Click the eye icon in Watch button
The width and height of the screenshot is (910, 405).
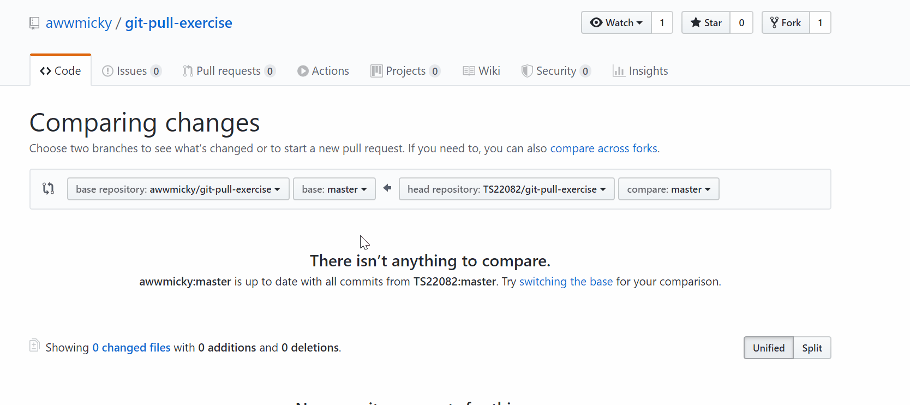point(596,22)
